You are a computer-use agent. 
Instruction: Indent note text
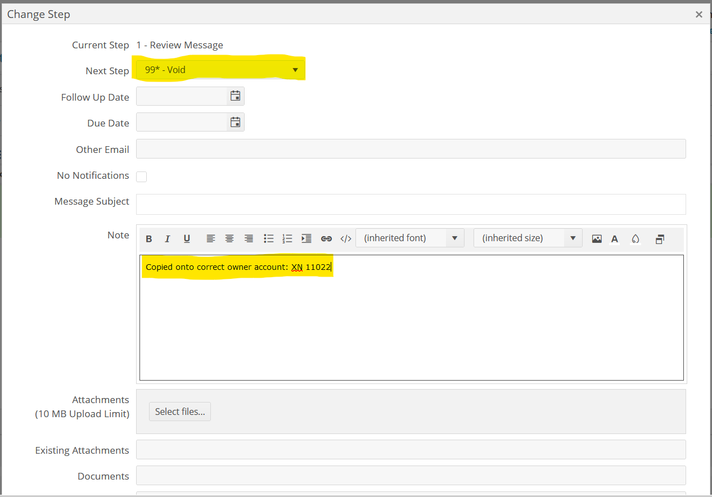(x=307, y=238)
